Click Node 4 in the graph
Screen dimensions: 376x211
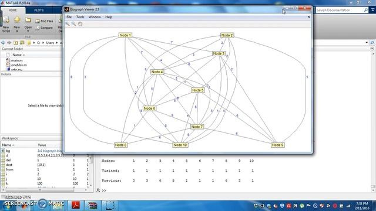[157, 72]
